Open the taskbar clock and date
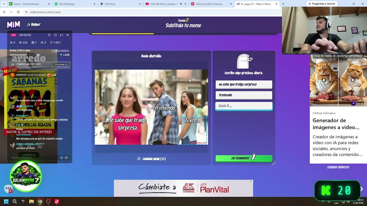 click(358, 201)
